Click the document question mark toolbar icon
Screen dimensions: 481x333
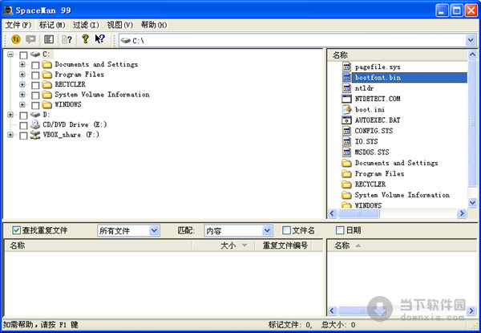(67, 39)
